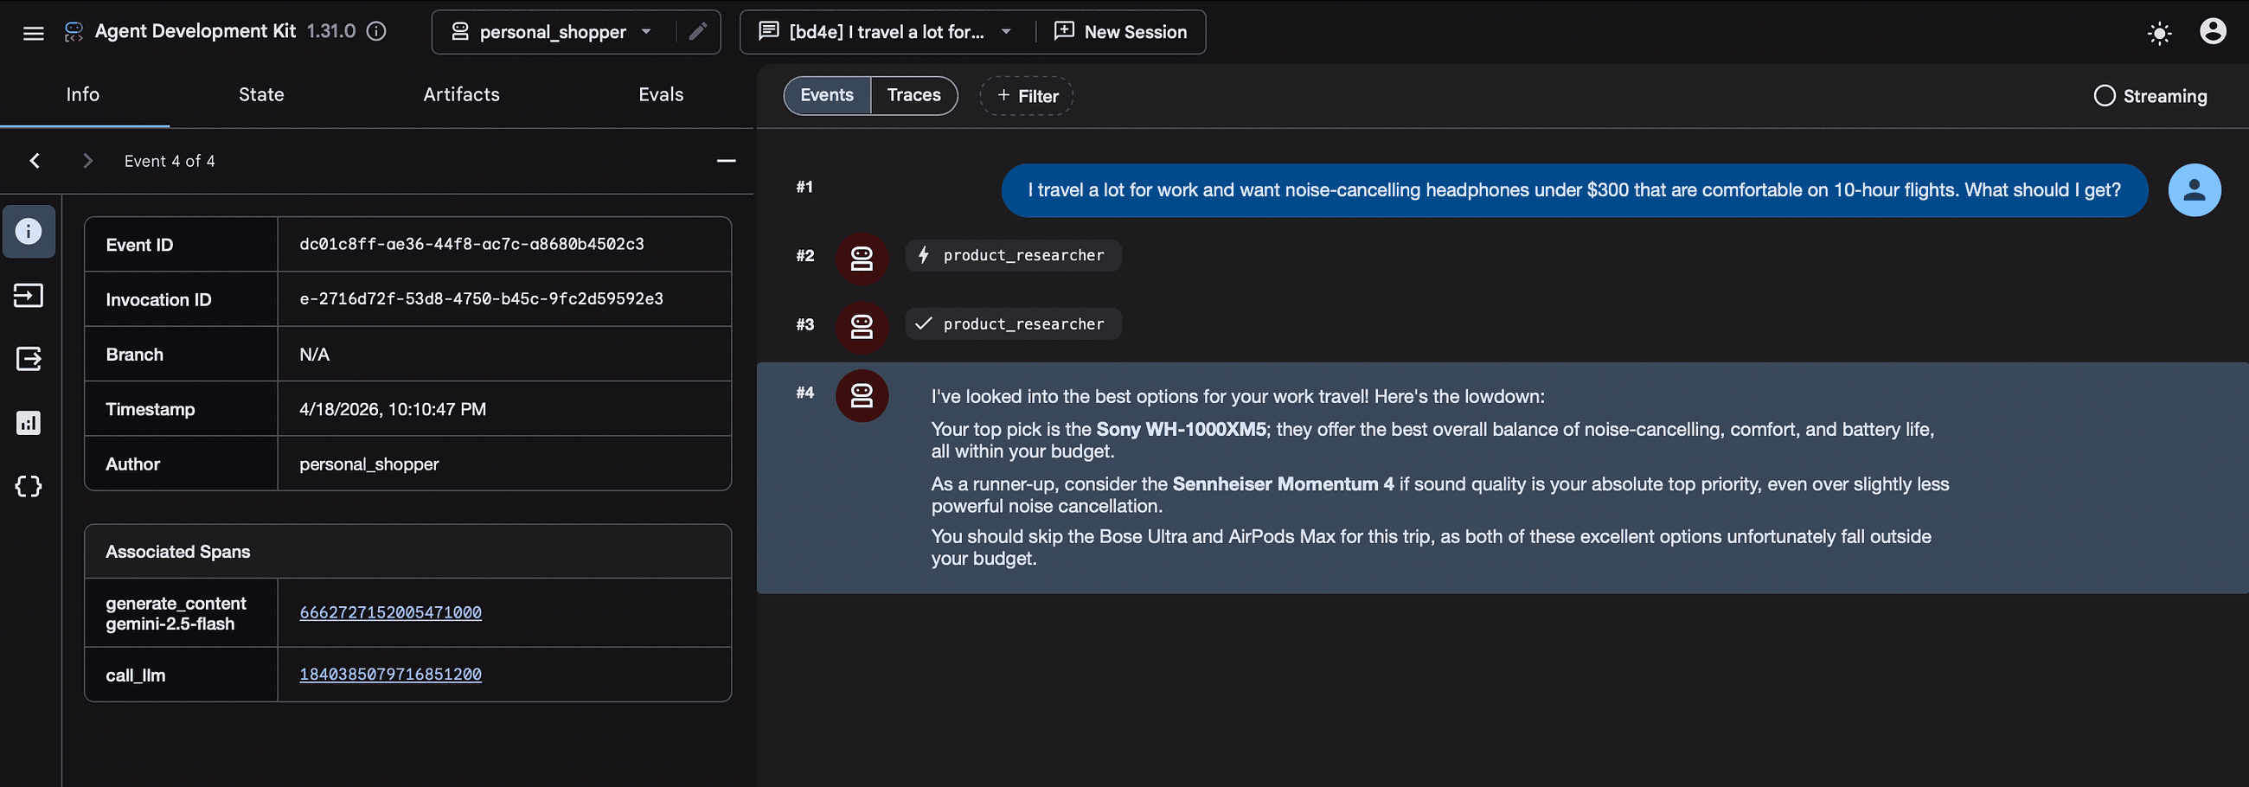This screenshot has width=2249, height=787.
Task: Open the response sidebar icon
Action: tap(29, 359)
